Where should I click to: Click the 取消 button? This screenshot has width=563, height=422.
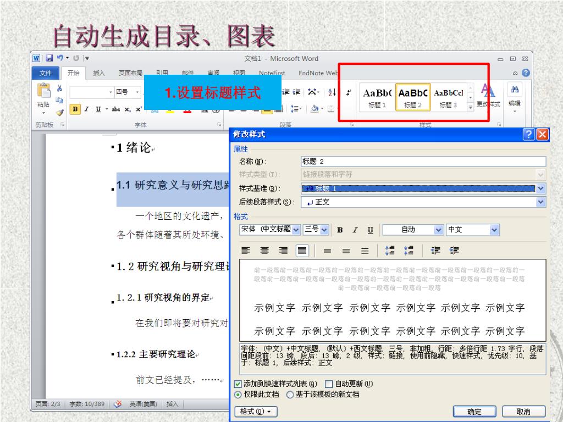(523, 412)
